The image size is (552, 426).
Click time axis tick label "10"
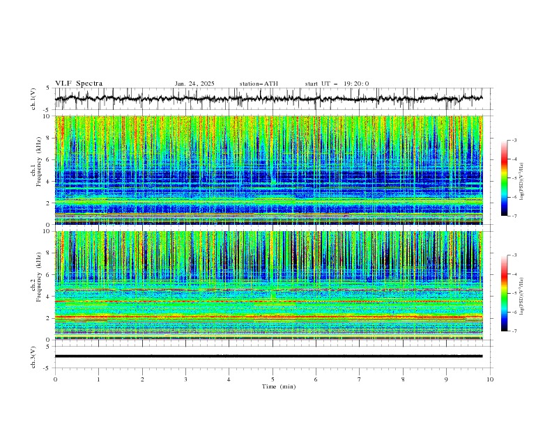[x=490, y=379]
